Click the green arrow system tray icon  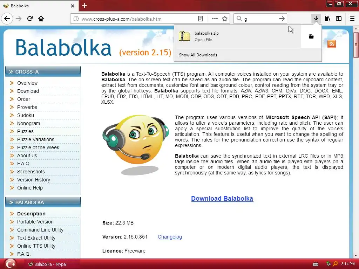pos(328,264)
